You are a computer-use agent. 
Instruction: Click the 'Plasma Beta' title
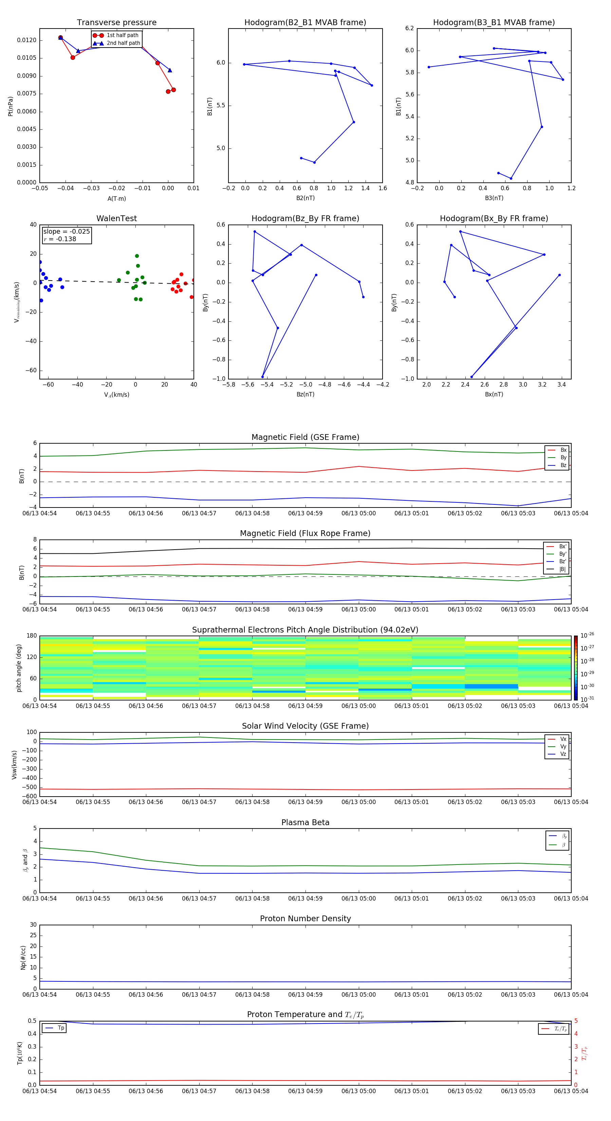305,822
